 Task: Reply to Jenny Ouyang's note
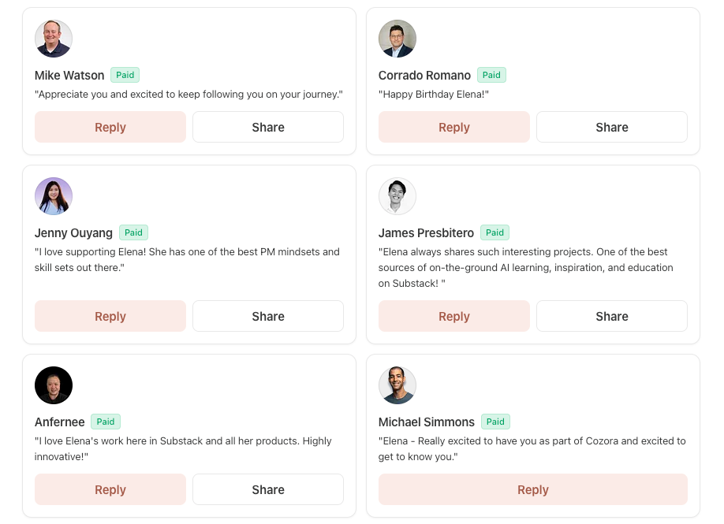click(x=110, y=316)
